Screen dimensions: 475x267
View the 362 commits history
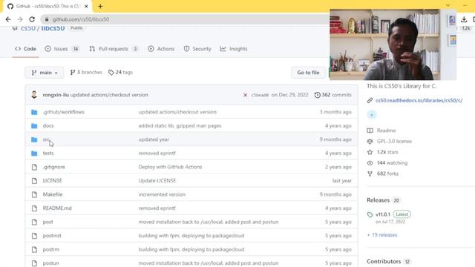coord(333,95)
